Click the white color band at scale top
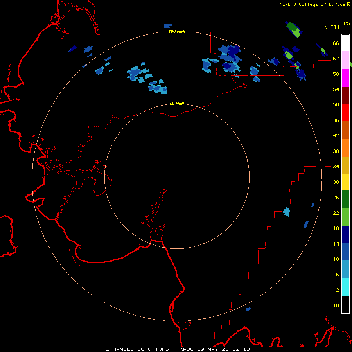 click(345, 43)
